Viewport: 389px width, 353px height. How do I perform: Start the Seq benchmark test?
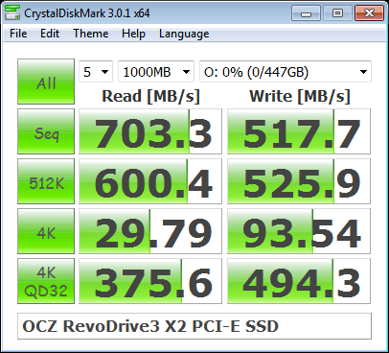(x=46, y=131)
